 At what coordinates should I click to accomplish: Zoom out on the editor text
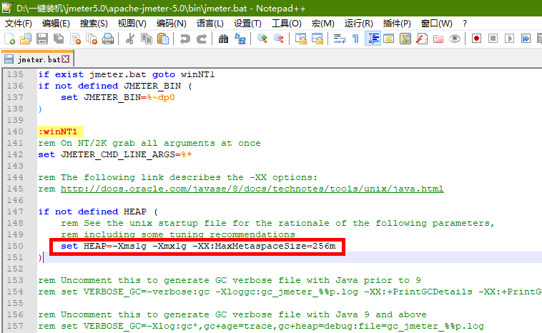(279, 39)
